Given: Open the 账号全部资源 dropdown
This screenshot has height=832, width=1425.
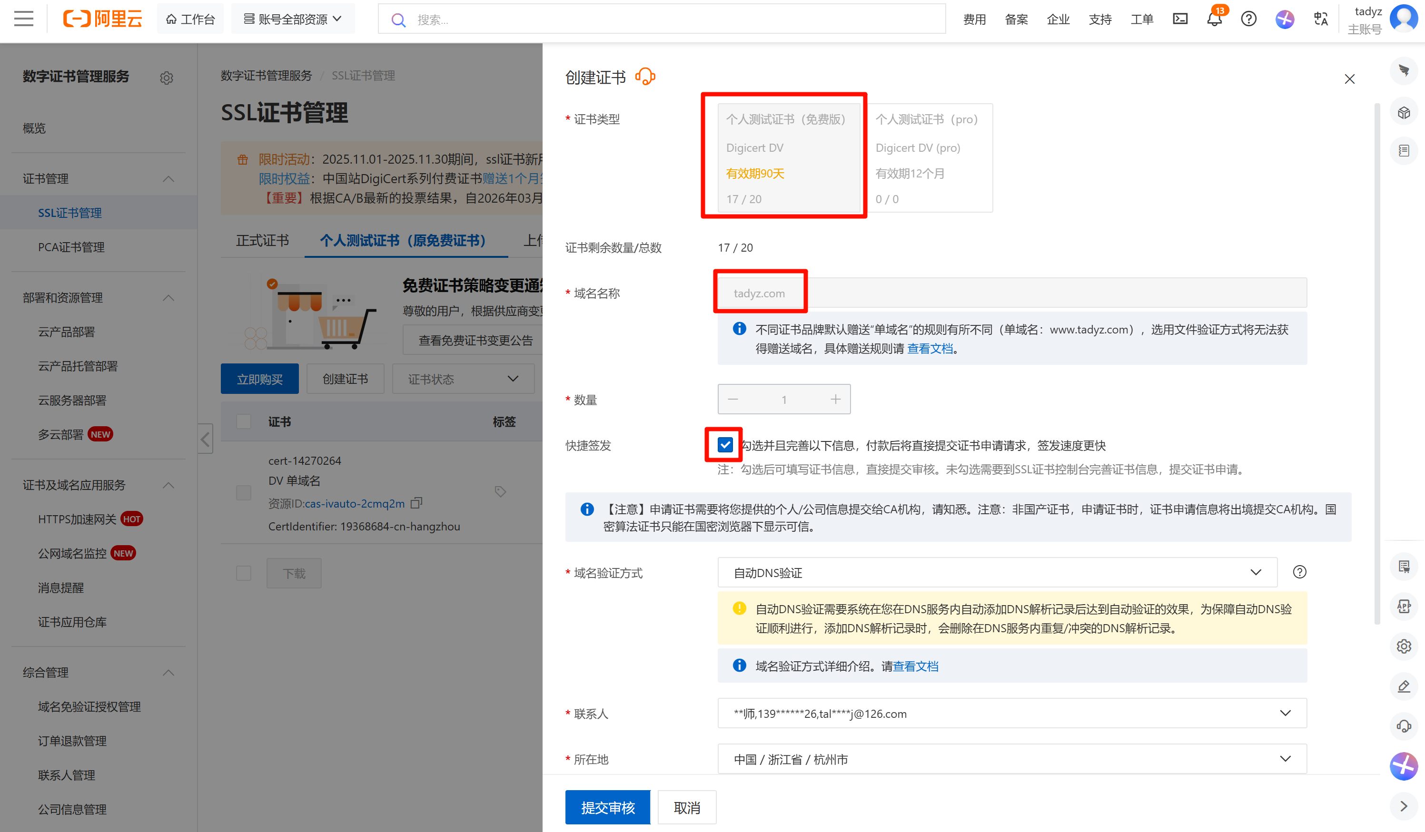Looking at the screenshot, I should point(293,19).
